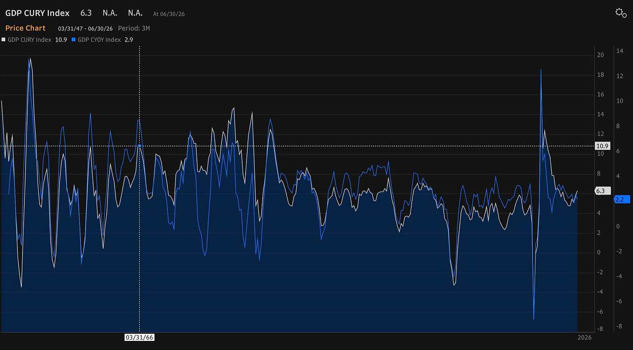Click the 18 gridline label on the axis
This screenshot has width=633, height=350.
click(x=600, y=75)
